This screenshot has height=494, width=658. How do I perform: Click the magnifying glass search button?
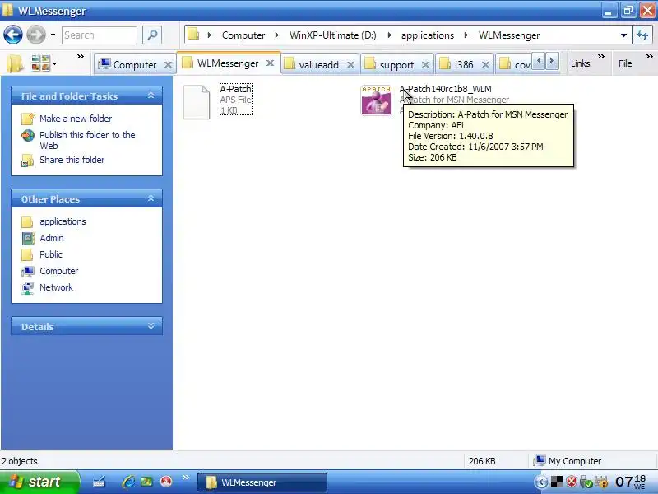[x=152, y=35]
